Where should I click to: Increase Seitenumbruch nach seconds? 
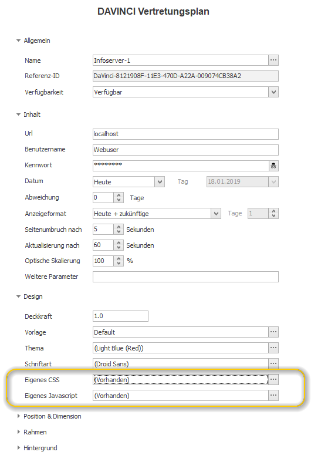119,227
